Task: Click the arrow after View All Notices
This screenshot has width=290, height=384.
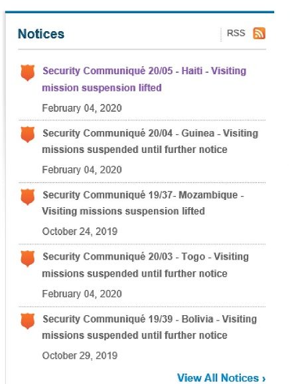Action: click(263, 379)
